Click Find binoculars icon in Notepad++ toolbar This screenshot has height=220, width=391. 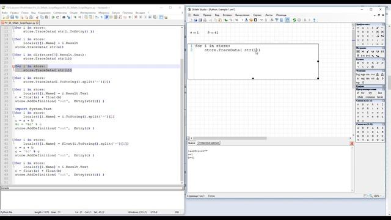[x=64, y=17]
